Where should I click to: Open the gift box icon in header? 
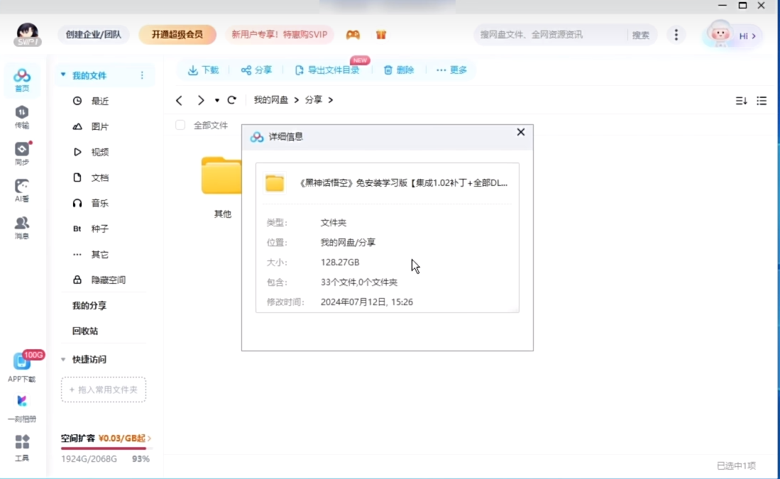[381, 35]
